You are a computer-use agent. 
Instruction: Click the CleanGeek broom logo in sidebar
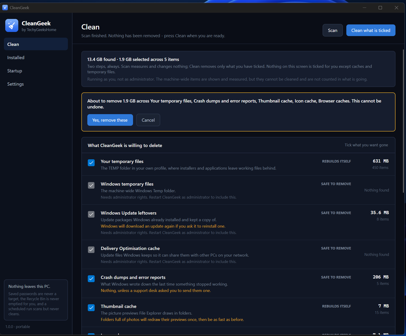12,25
